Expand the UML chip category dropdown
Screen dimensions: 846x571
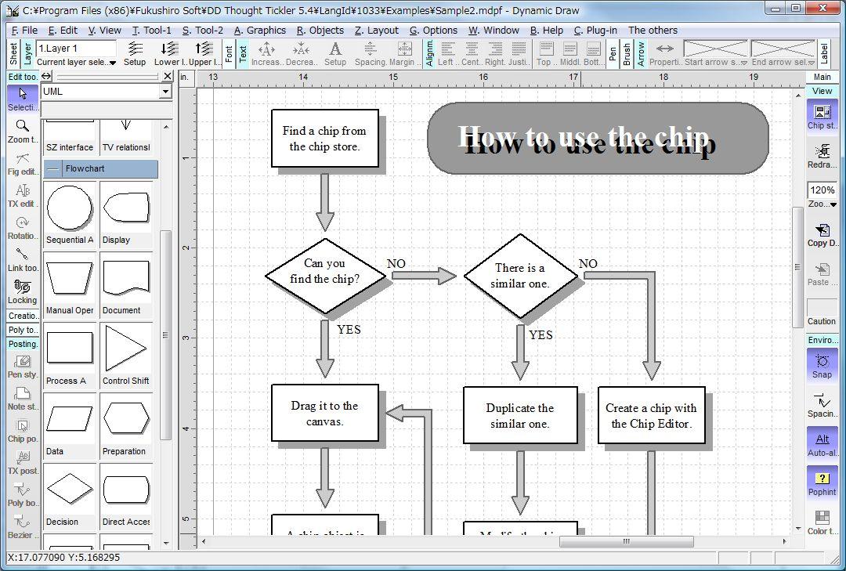click(165, 92)
